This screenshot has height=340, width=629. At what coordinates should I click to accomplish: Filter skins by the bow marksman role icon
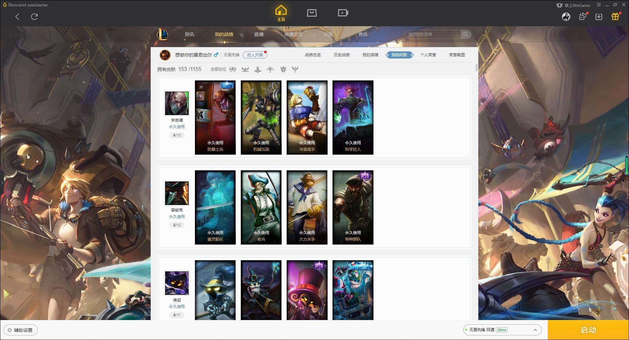[270, 69]
